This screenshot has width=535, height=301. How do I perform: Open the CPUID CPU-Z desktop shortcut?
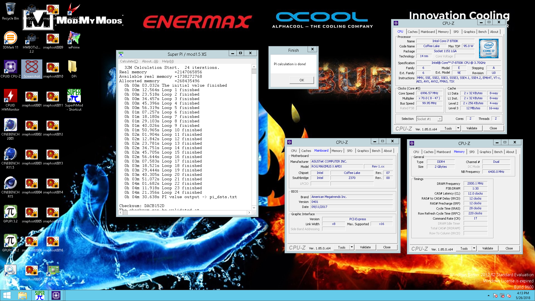click(x=10, y=69)
